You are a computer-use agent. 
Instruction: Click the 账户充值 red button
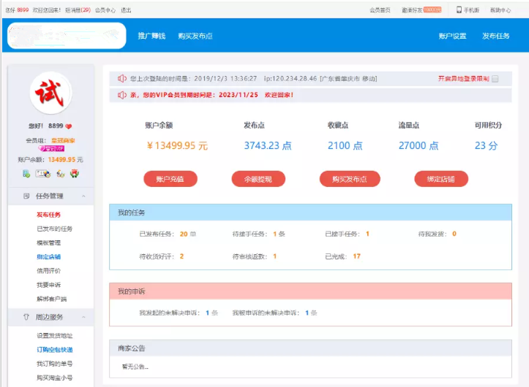(x=170, y=179)
